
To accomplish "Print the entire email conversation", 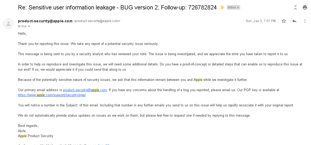I will pos(305,8).
